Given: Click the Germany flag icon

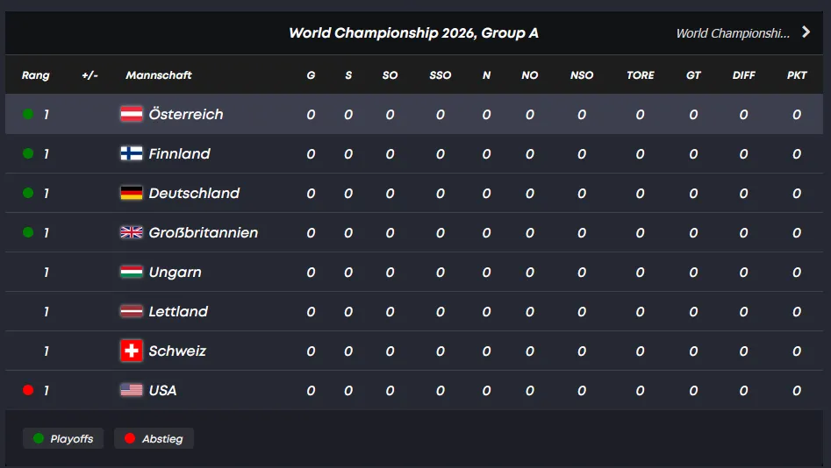Looking at the screenshot, I should click(132, 193).
